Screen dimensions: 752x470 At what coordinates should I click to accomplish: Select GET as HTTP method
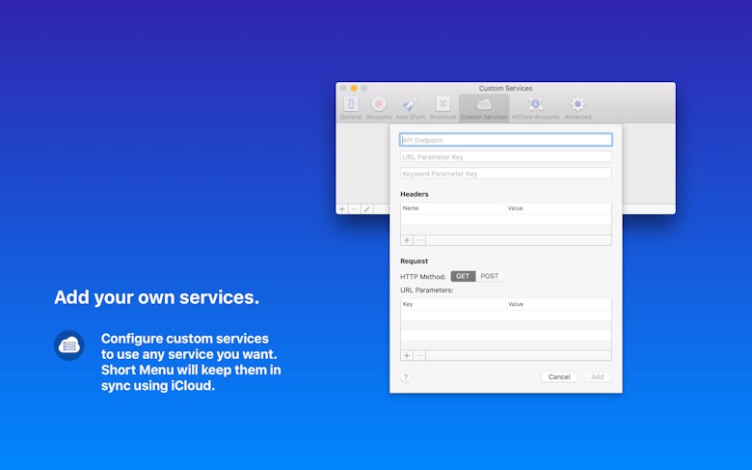(463, 276)
